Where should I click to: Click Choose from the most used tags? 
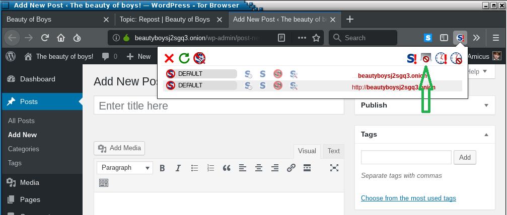tap(408, 198)
